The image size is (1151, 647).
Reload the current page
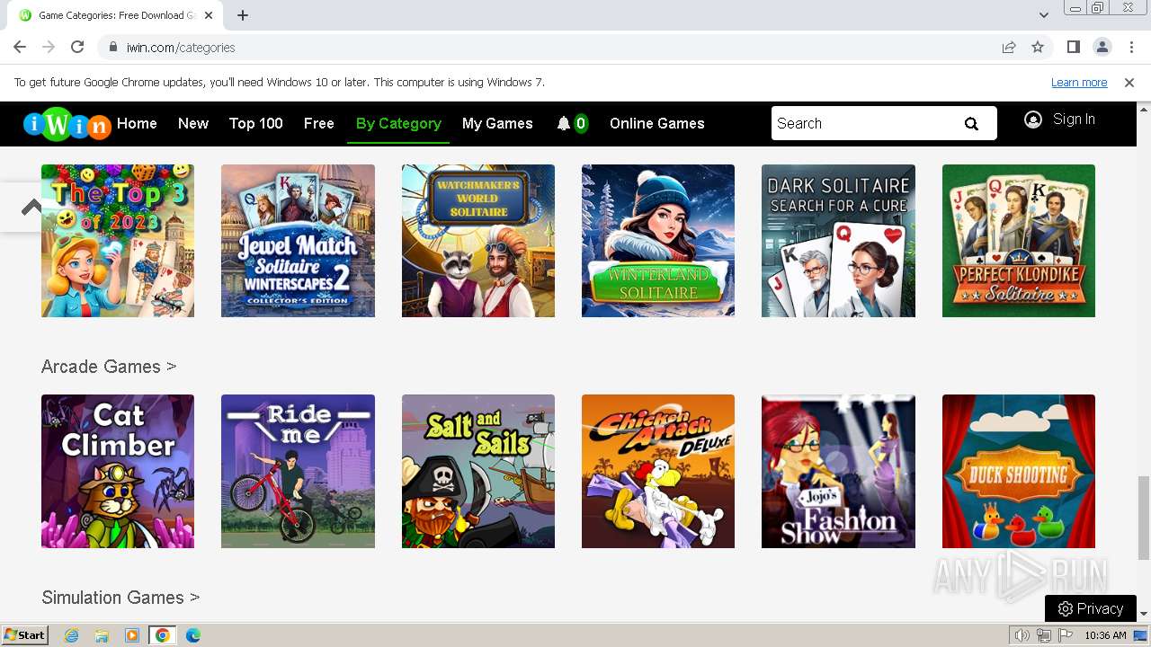pyautogui.click(x=77, y=47)
